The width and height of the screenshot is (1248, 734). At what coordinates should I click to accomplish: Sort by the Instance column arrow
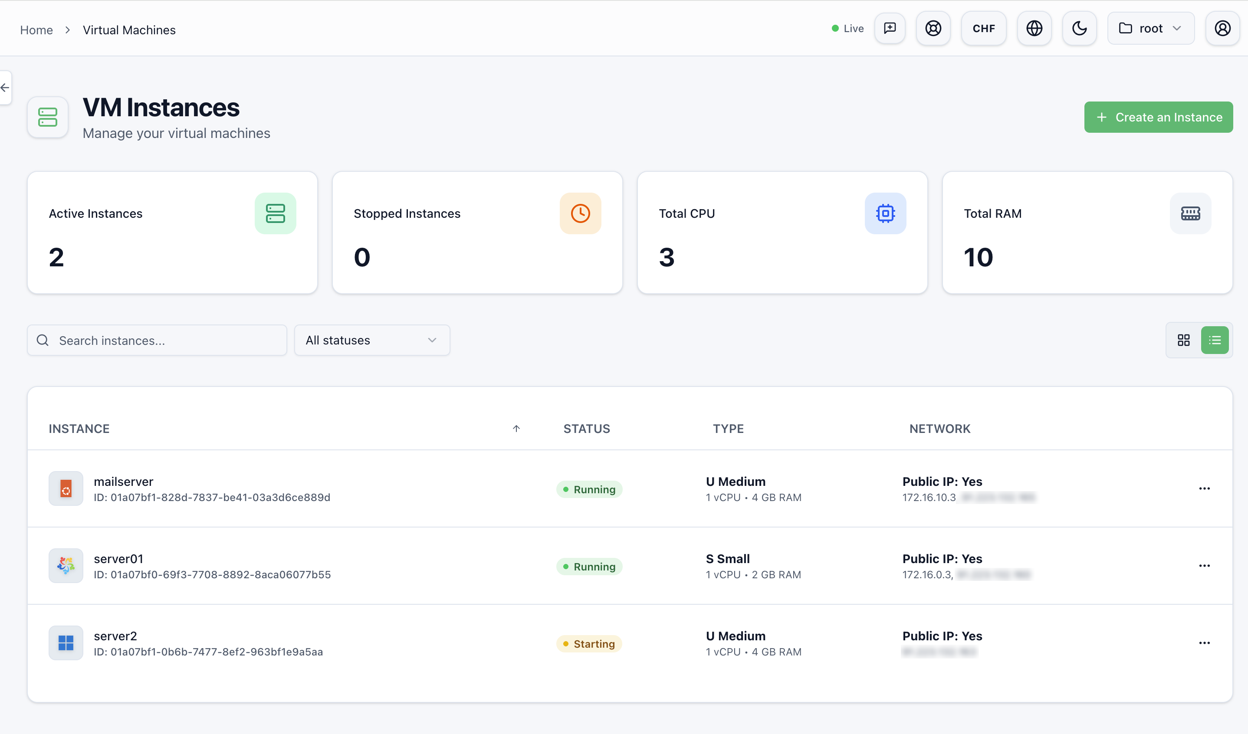[516, 429]
